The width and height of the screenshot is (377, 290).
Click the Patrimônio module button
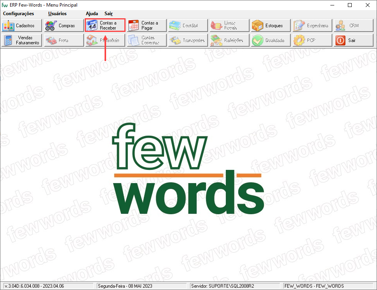coord(105,40)
